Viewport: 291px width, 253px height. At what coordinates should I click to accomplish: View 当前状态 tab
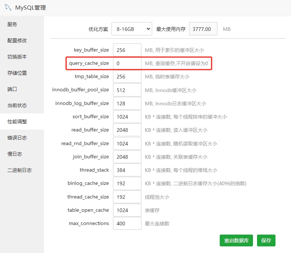[x=17, y=105]
